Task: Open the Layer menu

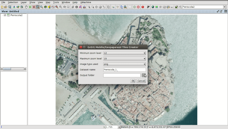Action: [x=24, y=2]
